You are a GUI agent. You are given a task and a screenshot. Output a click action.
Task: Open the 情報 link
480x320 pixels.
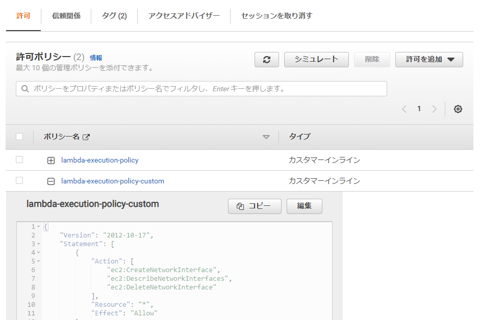(96, 58)
